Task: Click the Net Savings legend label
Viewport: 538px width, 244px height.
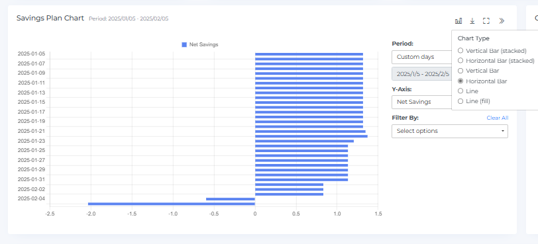Action: [x=204, y=44]
